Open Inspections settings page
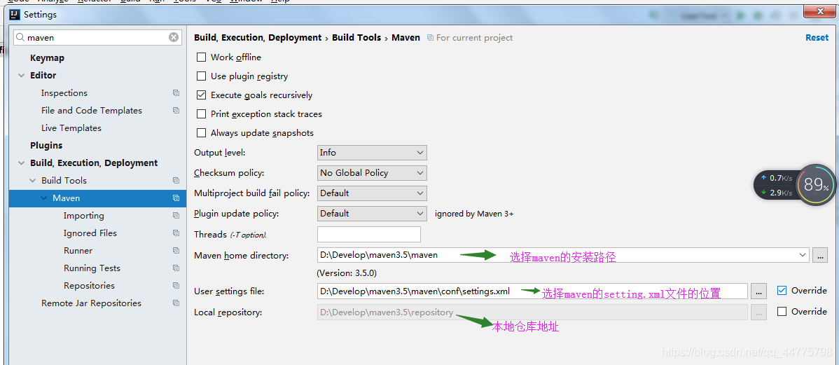This screenshot has height=365, width=839. [x=64, y=93]
